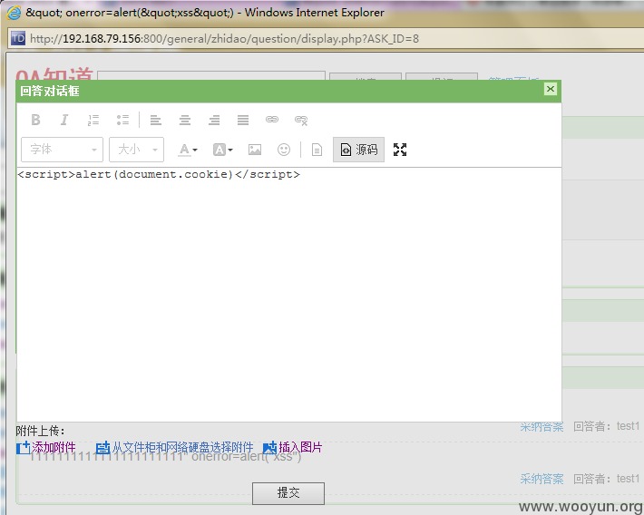Click the template document icon

click(317, 150)
